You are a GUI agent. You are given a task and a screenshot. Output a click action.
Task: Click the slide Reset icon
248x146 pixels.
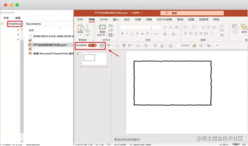tap(111, 30)
